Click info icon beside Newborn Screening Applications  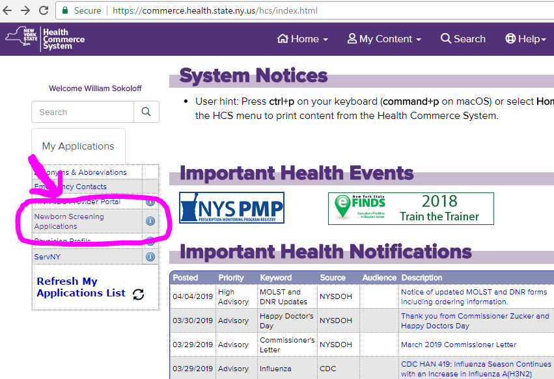click(x=150, y=221)
